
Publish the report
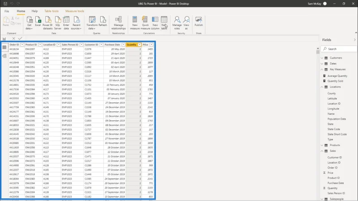[199, 21]
